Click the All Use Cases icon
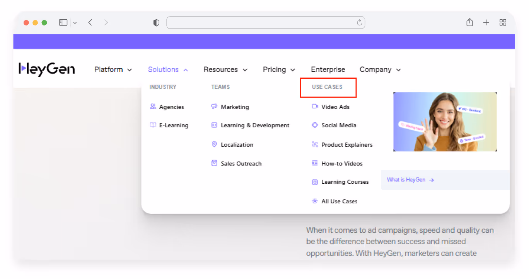 315,201
